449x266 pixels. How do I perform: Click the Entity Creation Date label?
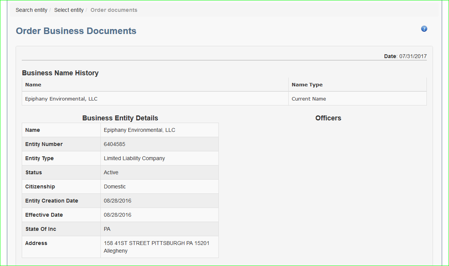click(x=52, y=201)
